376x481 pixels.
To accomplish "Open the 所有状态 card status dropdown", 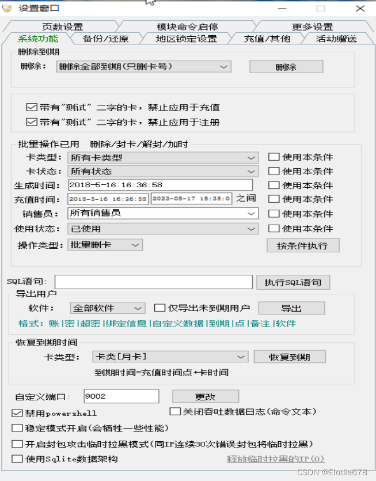I will point(163,172).
